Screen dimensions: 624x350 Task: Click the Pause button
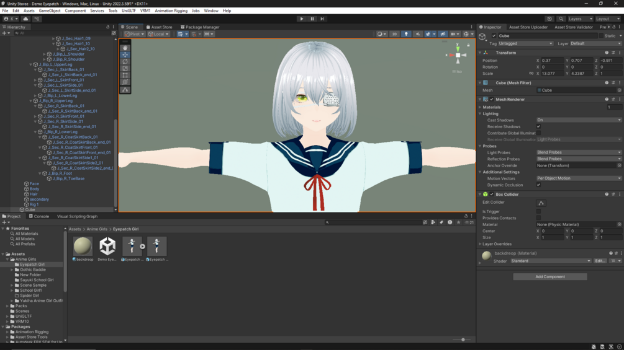click(312, 19)
